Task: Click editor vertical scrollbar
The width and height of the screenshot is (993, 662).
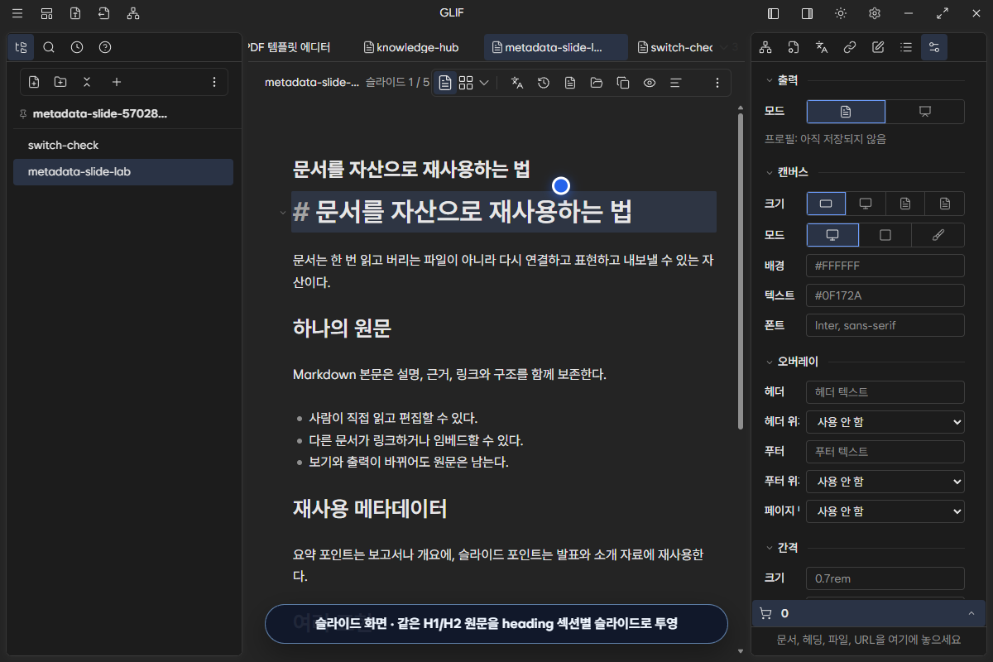Action: (x=741, y=271)
